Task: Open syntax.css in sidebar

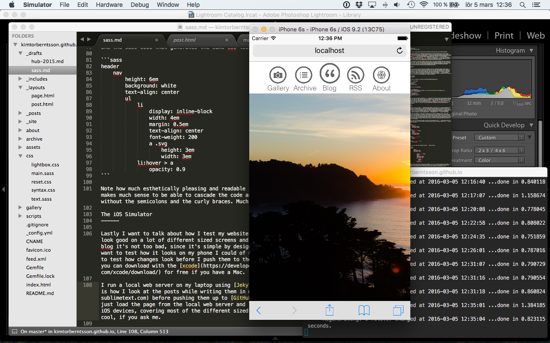Action: [43, 190]
